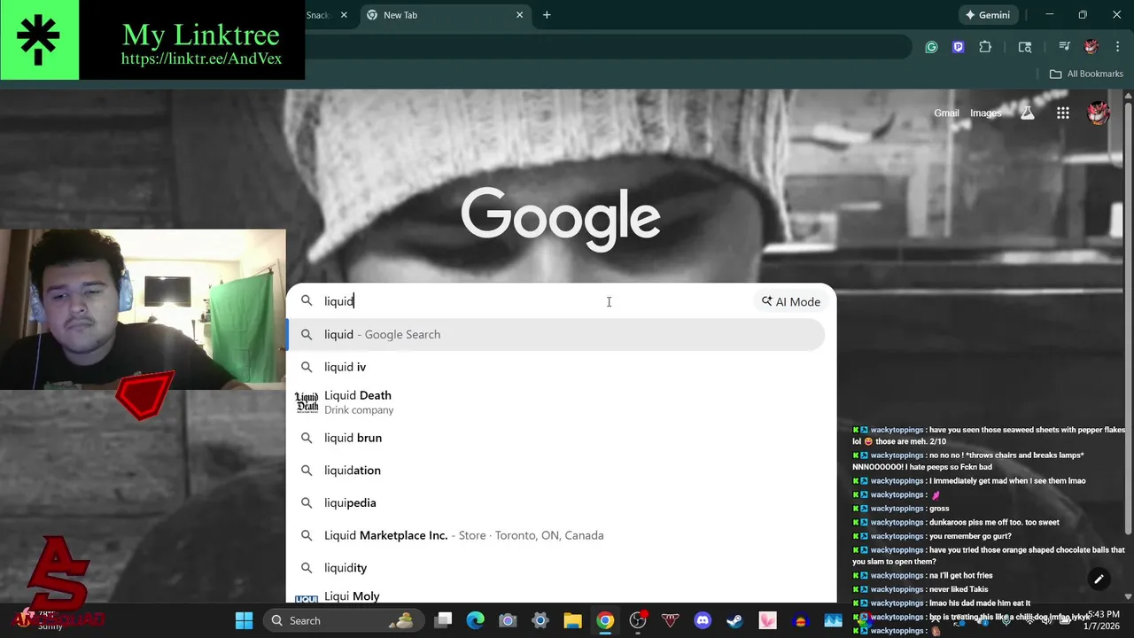Screen dimensions: 1134x638
Task: Click into the search box containing liquid
Action: point(532,301)
